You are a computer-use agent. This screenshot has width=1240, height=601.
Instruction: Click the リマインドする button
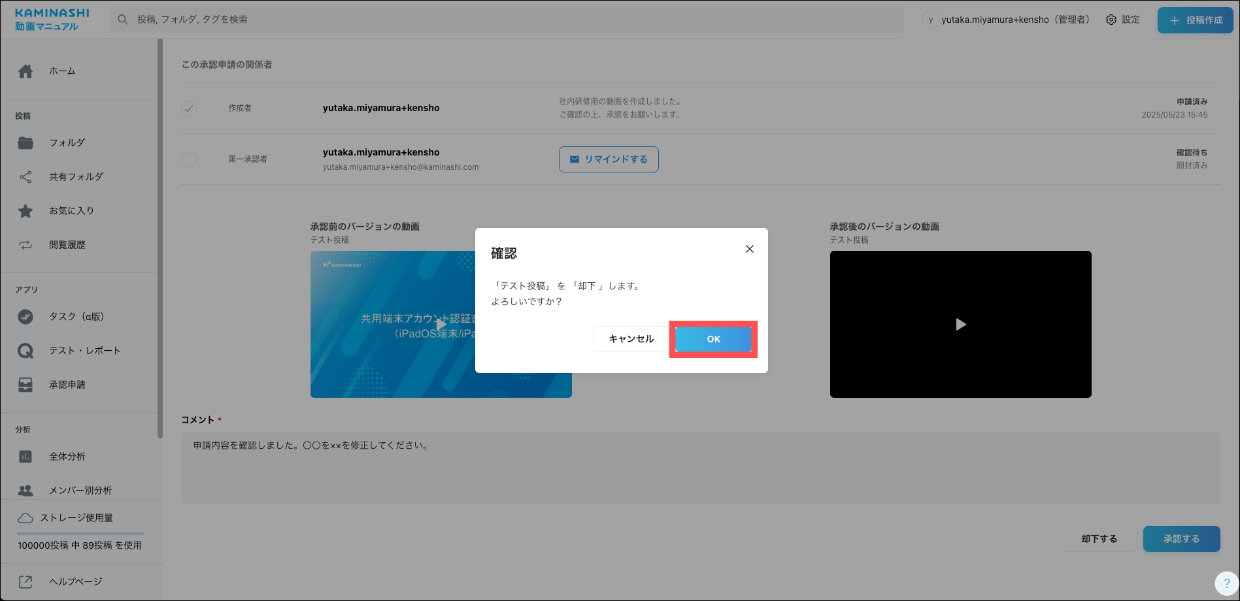coord(609,159)
